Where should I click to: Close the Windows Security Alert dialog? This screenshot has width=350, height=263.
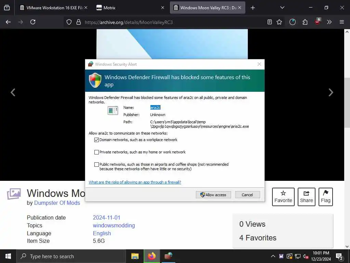(x=259, y=64)
